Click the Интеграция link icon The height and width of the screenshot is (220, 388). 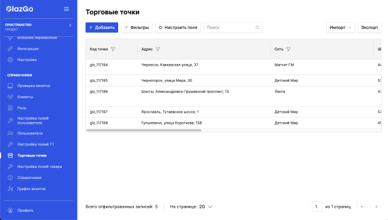[x=10, y=49]
